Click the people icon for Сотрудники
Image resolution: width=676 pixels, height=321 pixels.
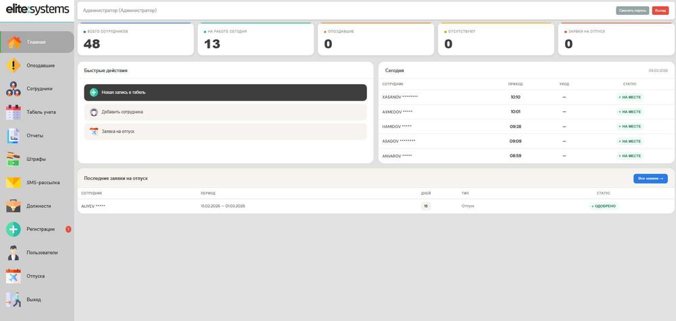click(x=14, y=88)
